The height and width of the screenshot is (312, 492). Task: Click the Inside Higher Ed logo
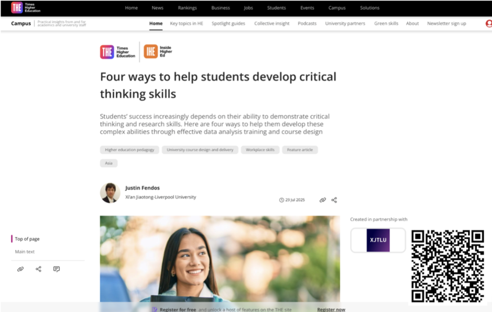point(158,52)
